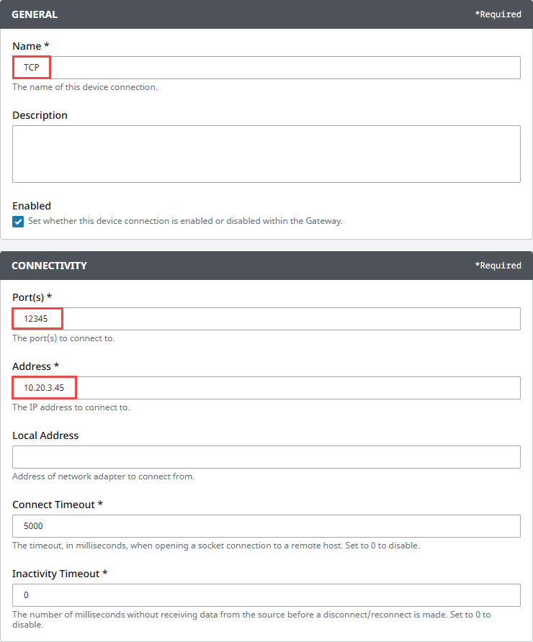The width and height of the screenshot is (533, 642).
Task: Click the Address field with 10.20.3.45
Action: click(266, 388)
